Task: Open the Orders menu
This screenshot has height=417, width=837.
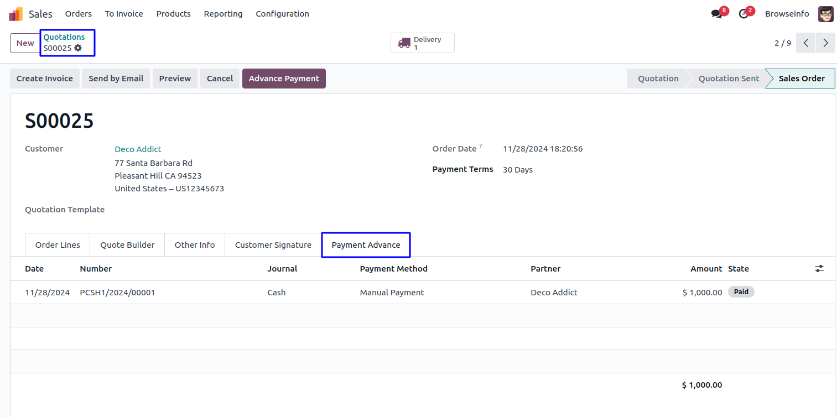Action: pyautogui.click(x=78, y=14)
